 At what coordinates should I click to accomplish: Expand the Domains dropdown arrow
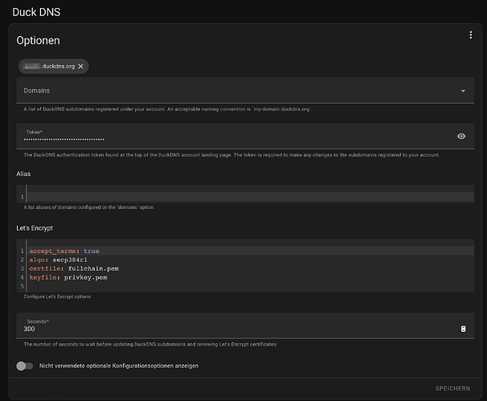(463, 91)
